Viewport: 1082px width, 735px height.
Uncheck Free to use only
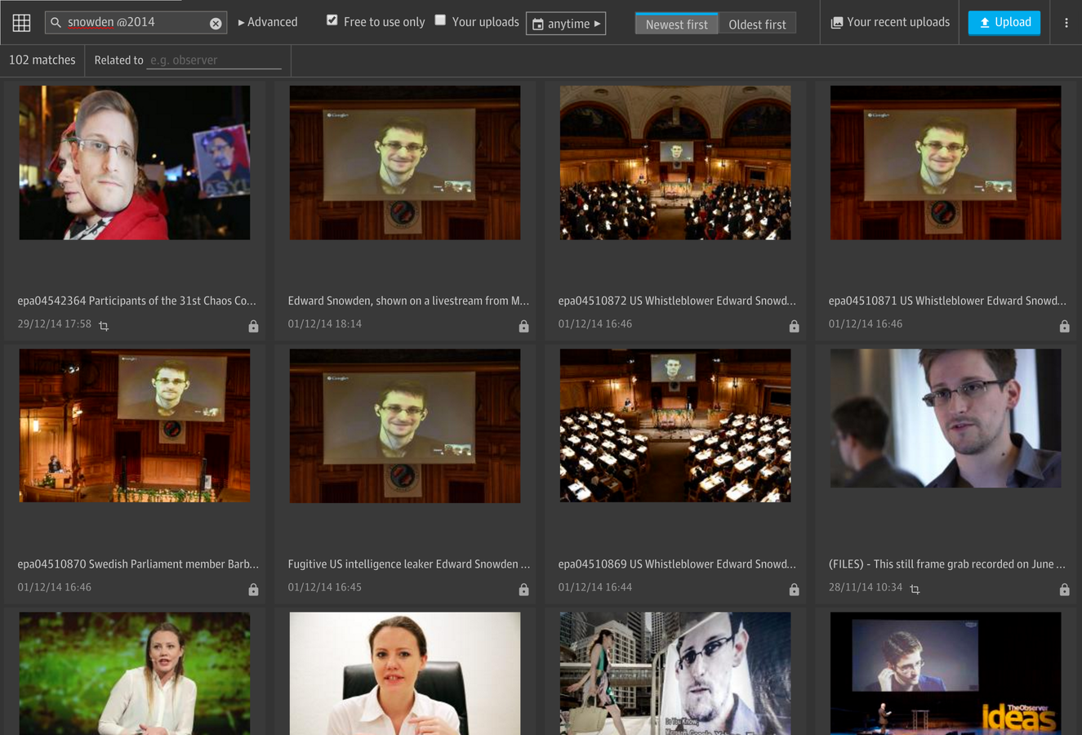pos(332,20)
